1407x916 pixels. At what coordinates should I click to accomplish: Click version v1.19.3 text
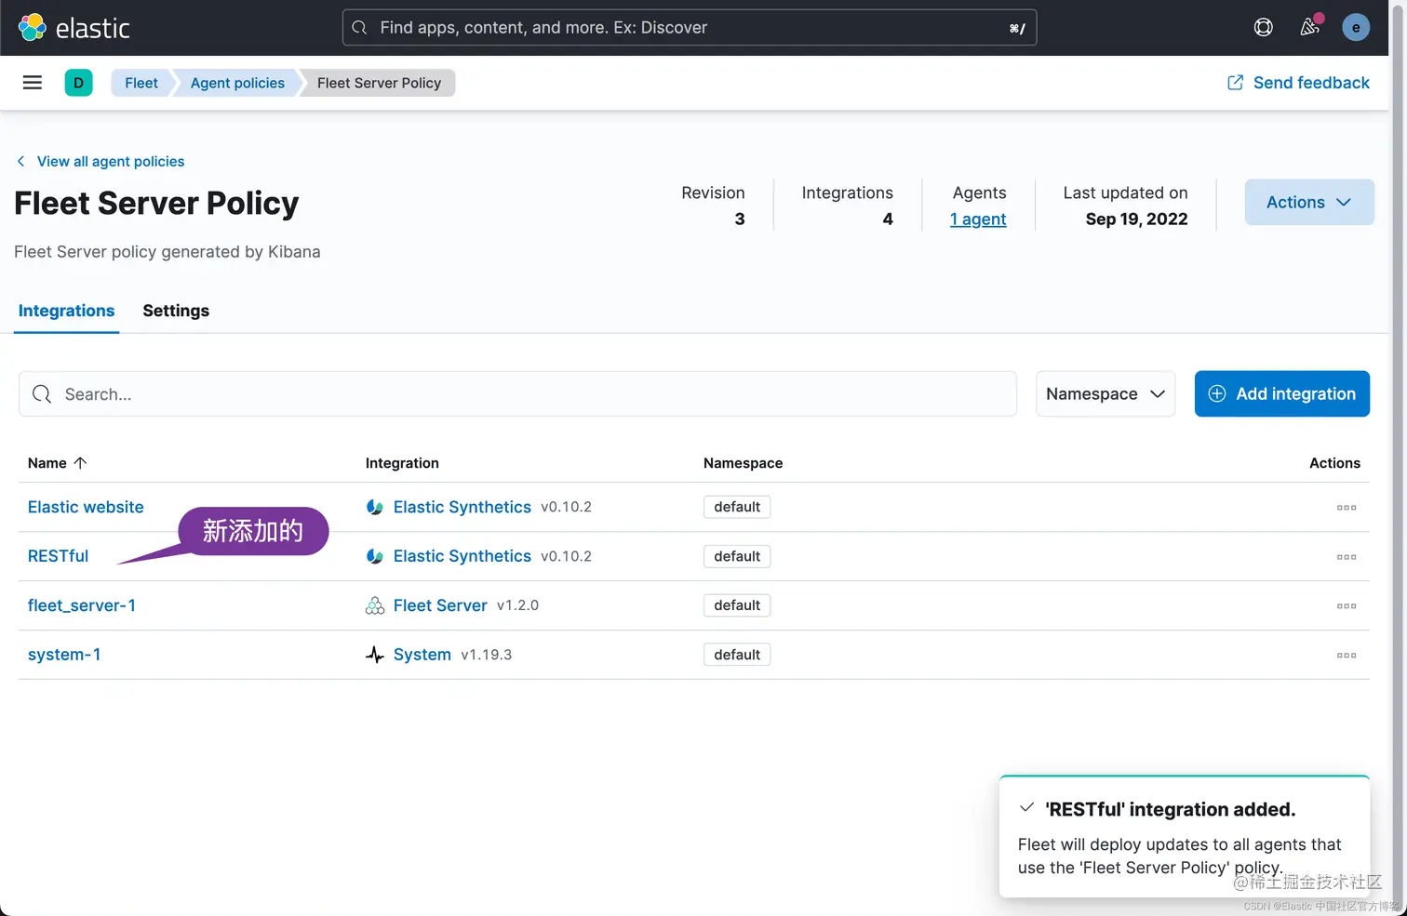tap(487, 655)
